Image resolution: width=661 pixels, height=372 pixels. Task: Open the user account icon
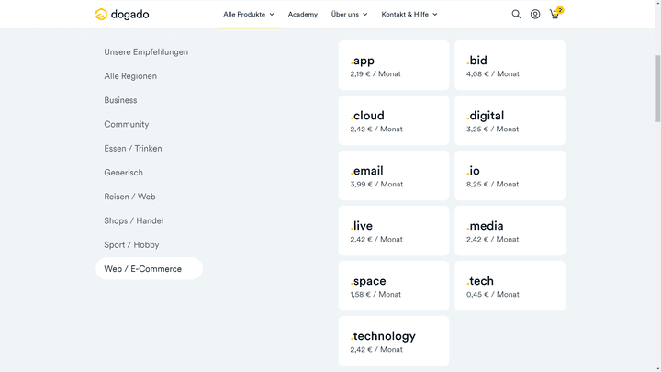pos(535,14)
